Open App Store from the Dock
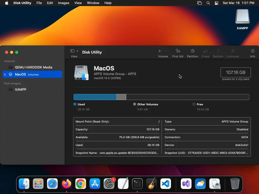 (x=95, y=183)
